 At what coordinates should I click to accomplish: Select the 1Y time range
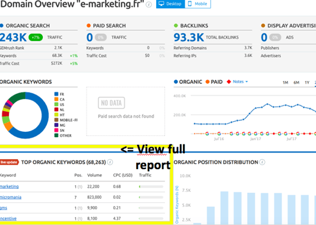click(307, 83)
